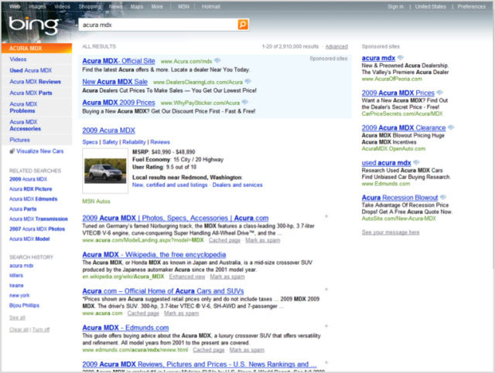
Task: Open 'Acura MDX- Official Site' sponsored result
Action: click(118, 61)
